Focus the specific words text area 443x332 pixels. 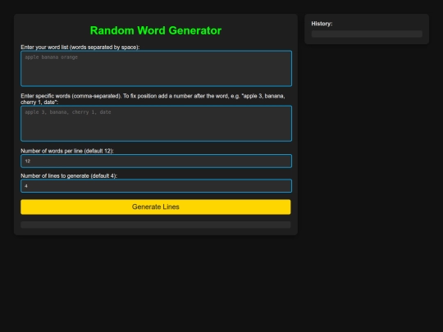pos(156,123)
